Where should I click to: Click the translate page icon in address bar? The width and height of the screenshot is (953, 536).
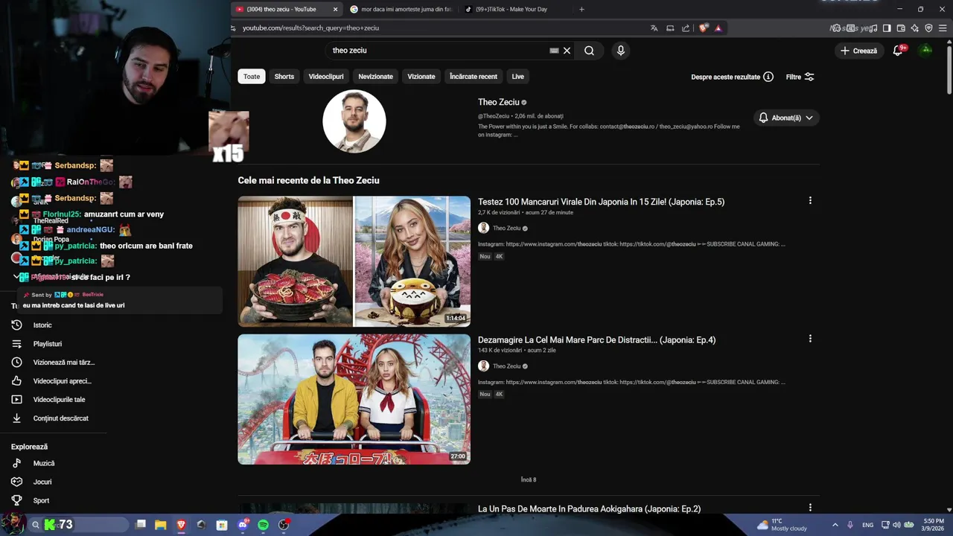click(654, 28)
